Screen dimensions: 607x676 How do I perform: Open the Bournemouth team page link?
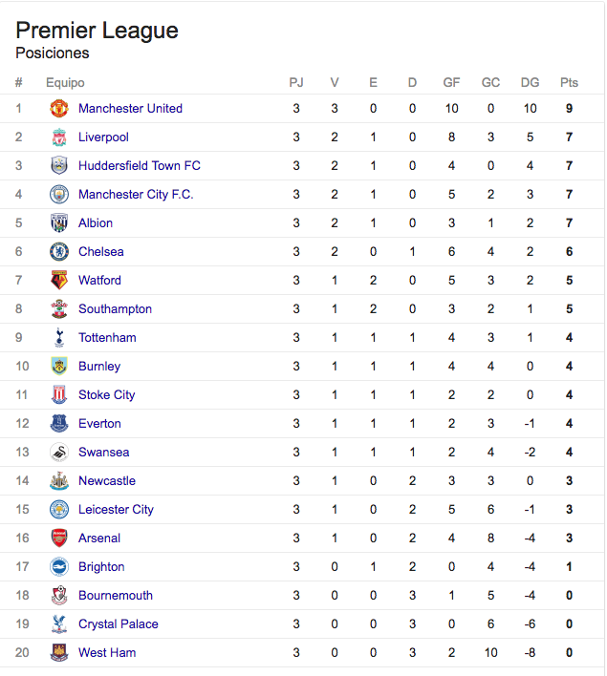pos(116,596)
